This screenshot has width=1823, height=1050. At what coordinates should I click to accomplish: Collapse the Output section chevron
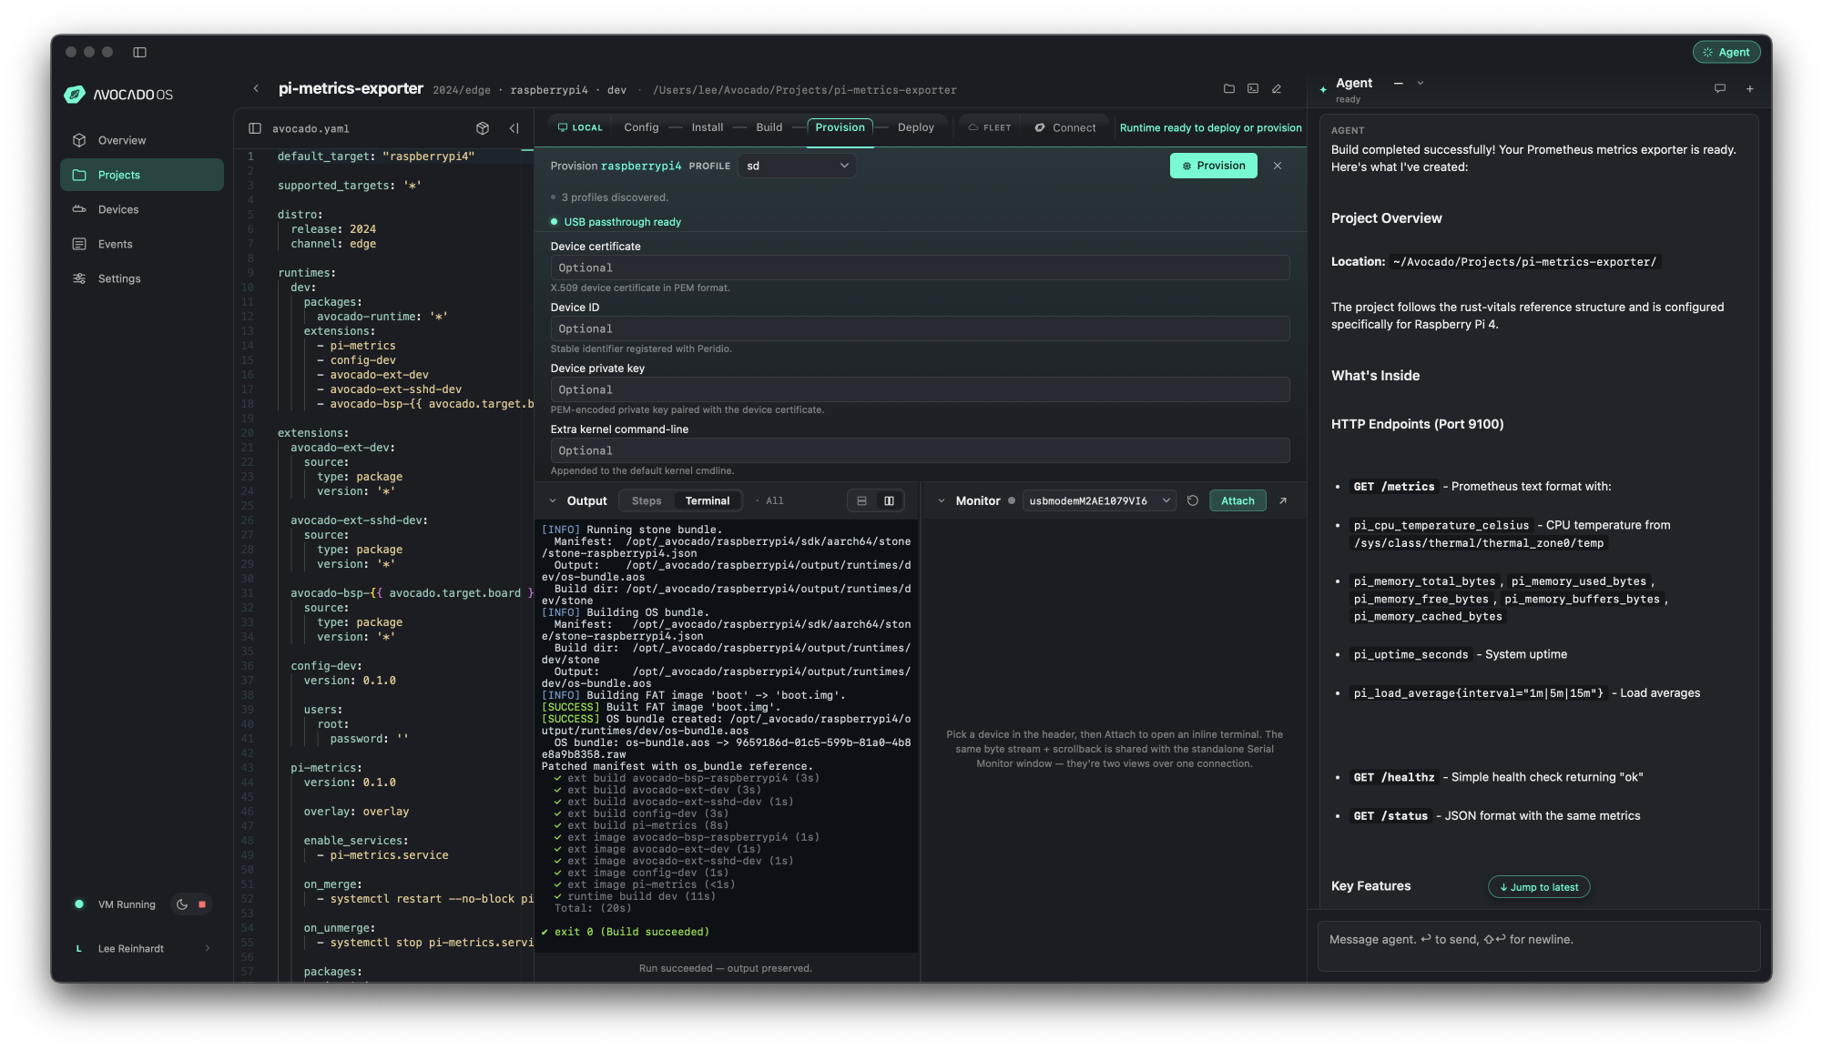553,501
